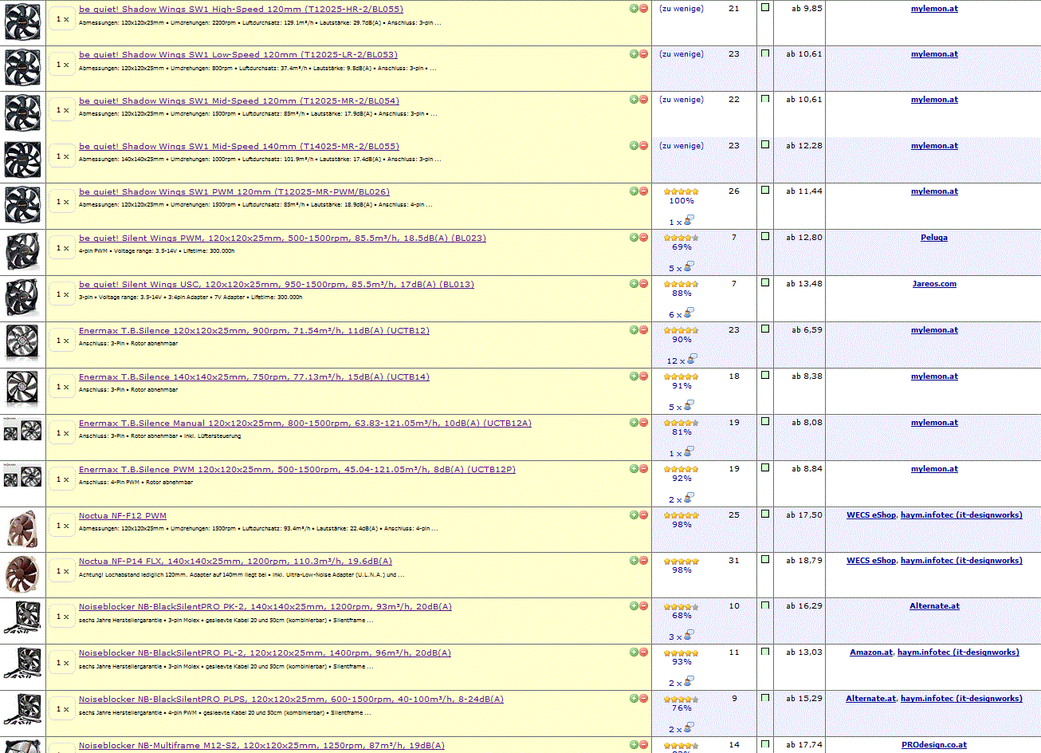Click green plus icon for Noctua NF-F12 PWM
This screenshot has height=753, width=1041.
click(x=634, y=515)
